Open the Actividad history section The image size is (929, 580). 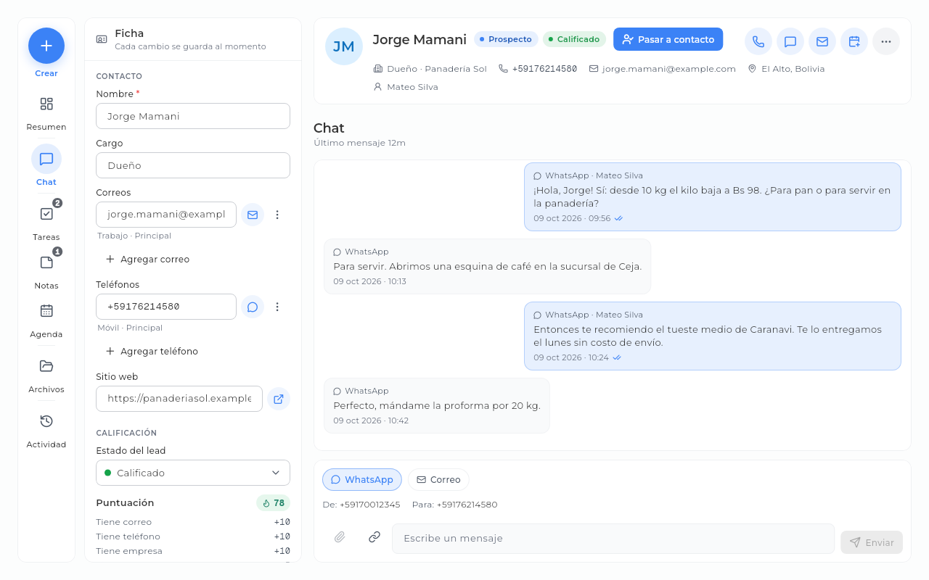coord(46,431)
